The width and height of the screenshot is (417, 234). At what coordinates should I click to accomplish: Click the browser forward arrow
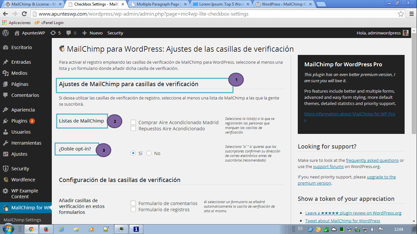pyautogui.click(x=15, y=14)
